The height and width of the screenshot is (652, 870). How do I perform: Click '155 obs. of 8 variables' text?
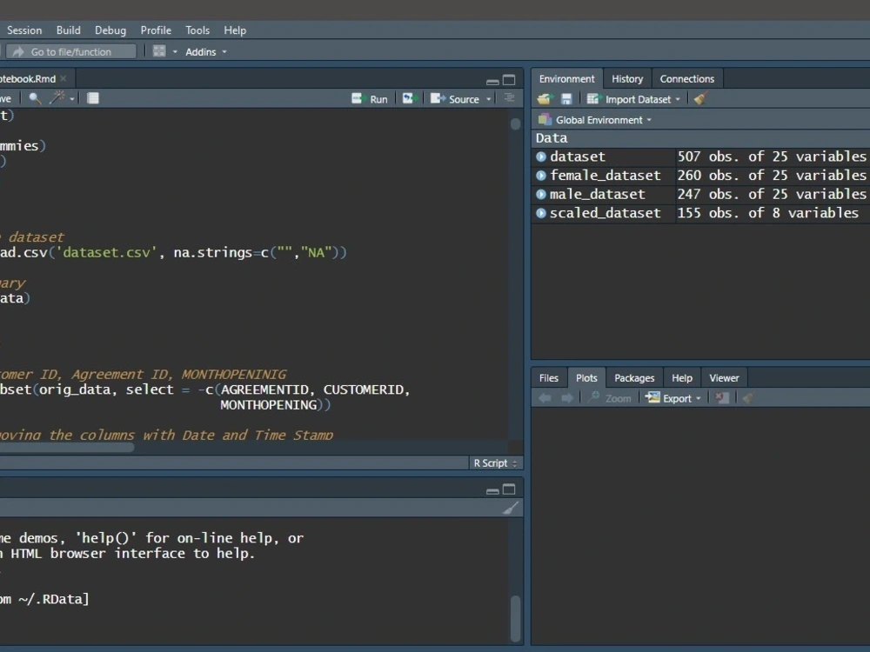(767, 214)
